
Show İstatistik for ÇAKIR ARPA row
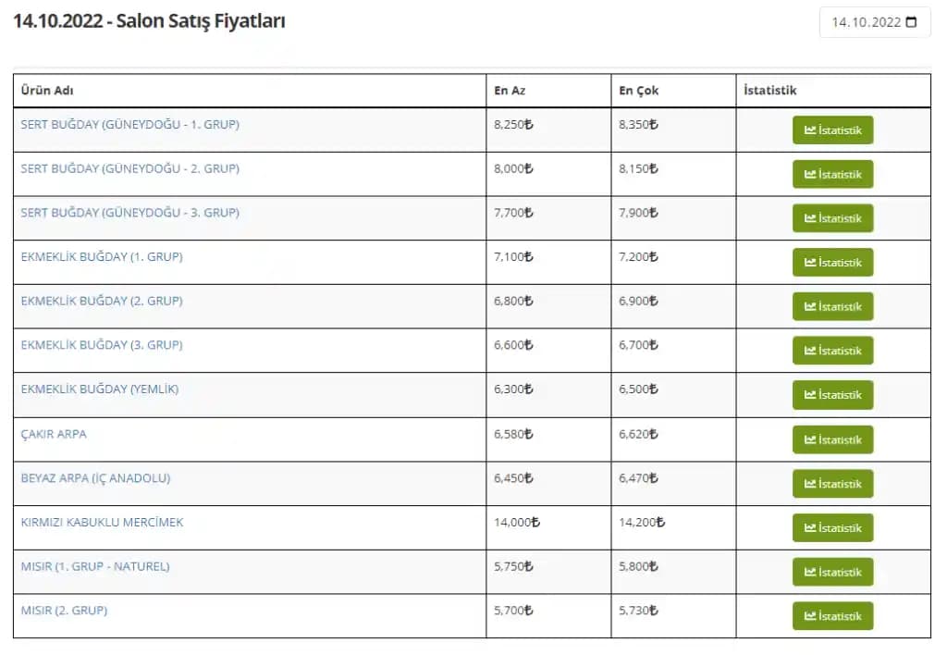coord(832,439)
